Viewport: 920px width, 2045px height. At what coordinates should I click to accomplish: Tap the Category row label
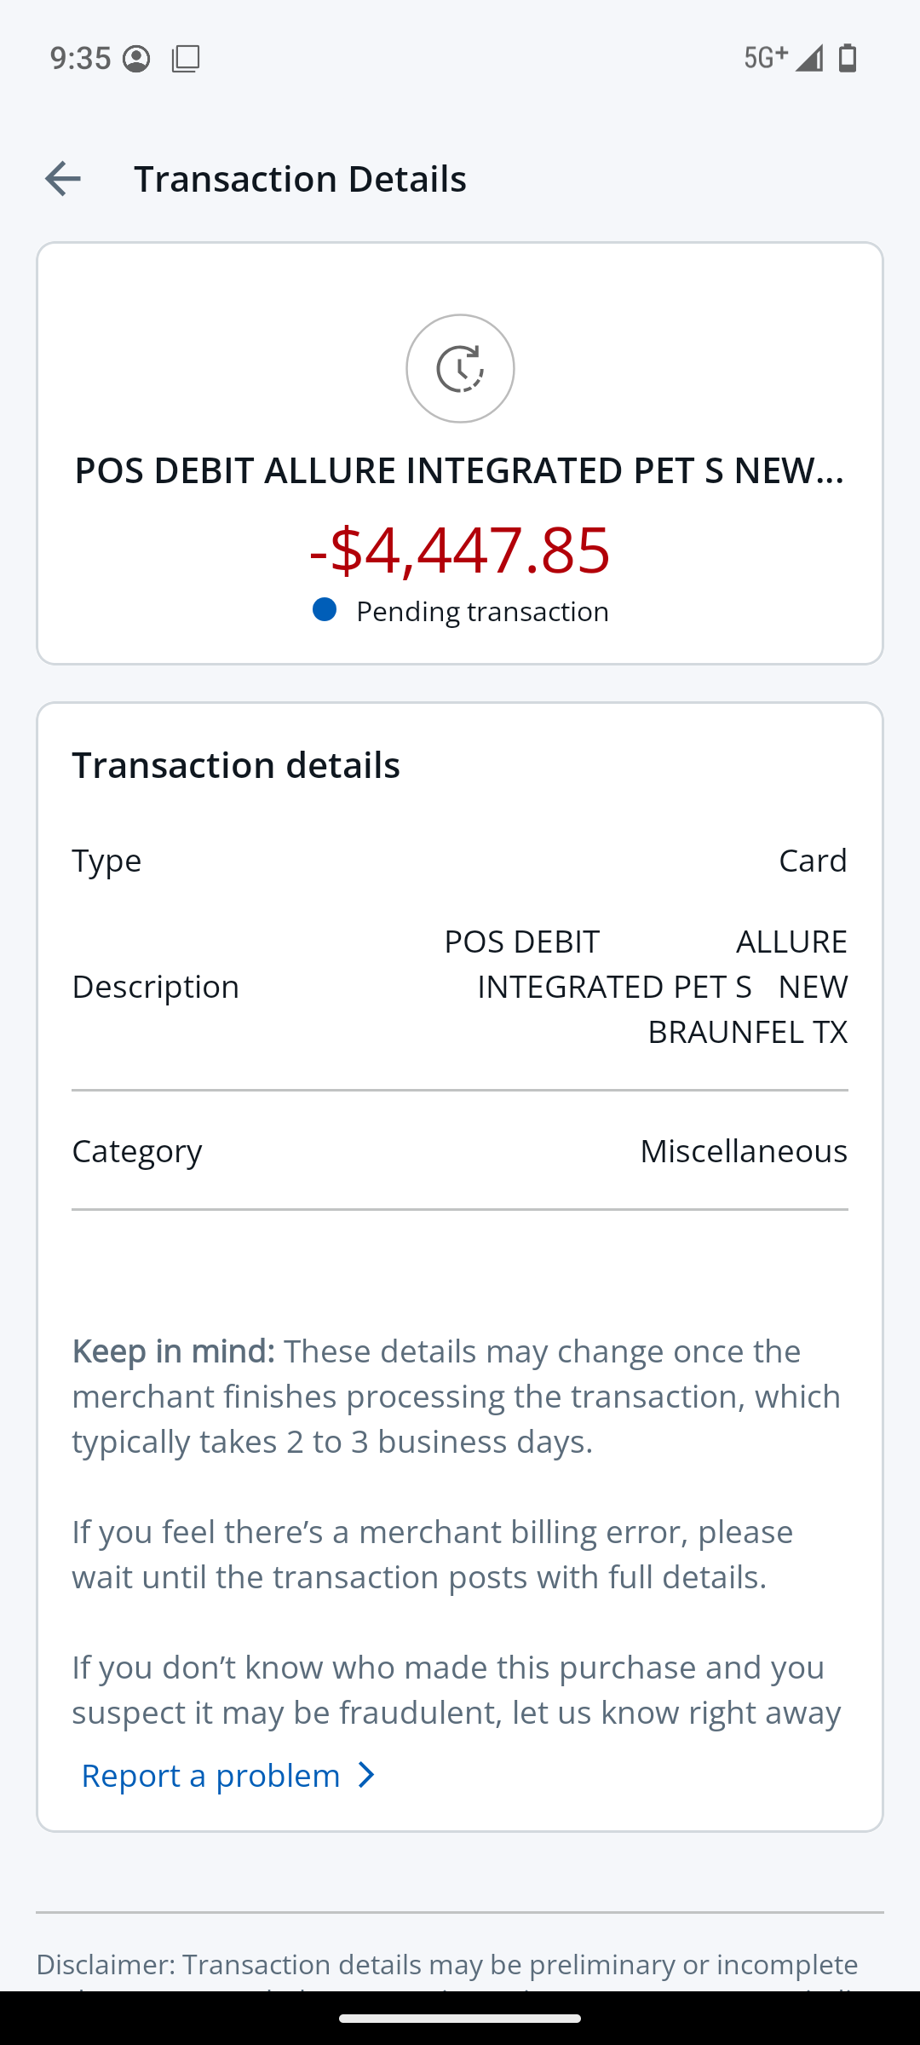[137, 1151]
